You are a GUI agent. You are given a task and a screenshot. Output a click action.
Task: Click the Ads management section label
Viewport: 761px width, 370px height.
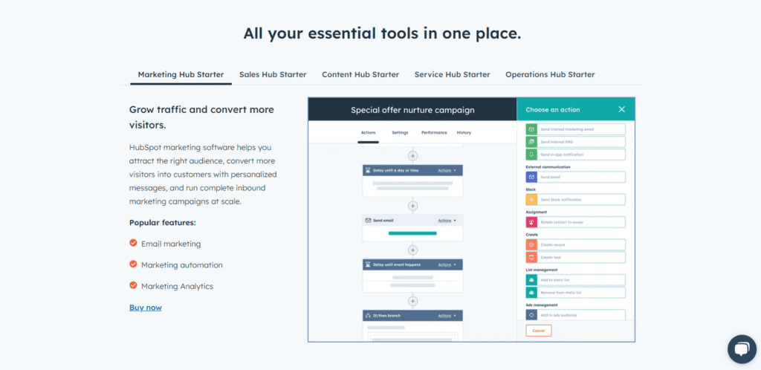click(542, 305)
